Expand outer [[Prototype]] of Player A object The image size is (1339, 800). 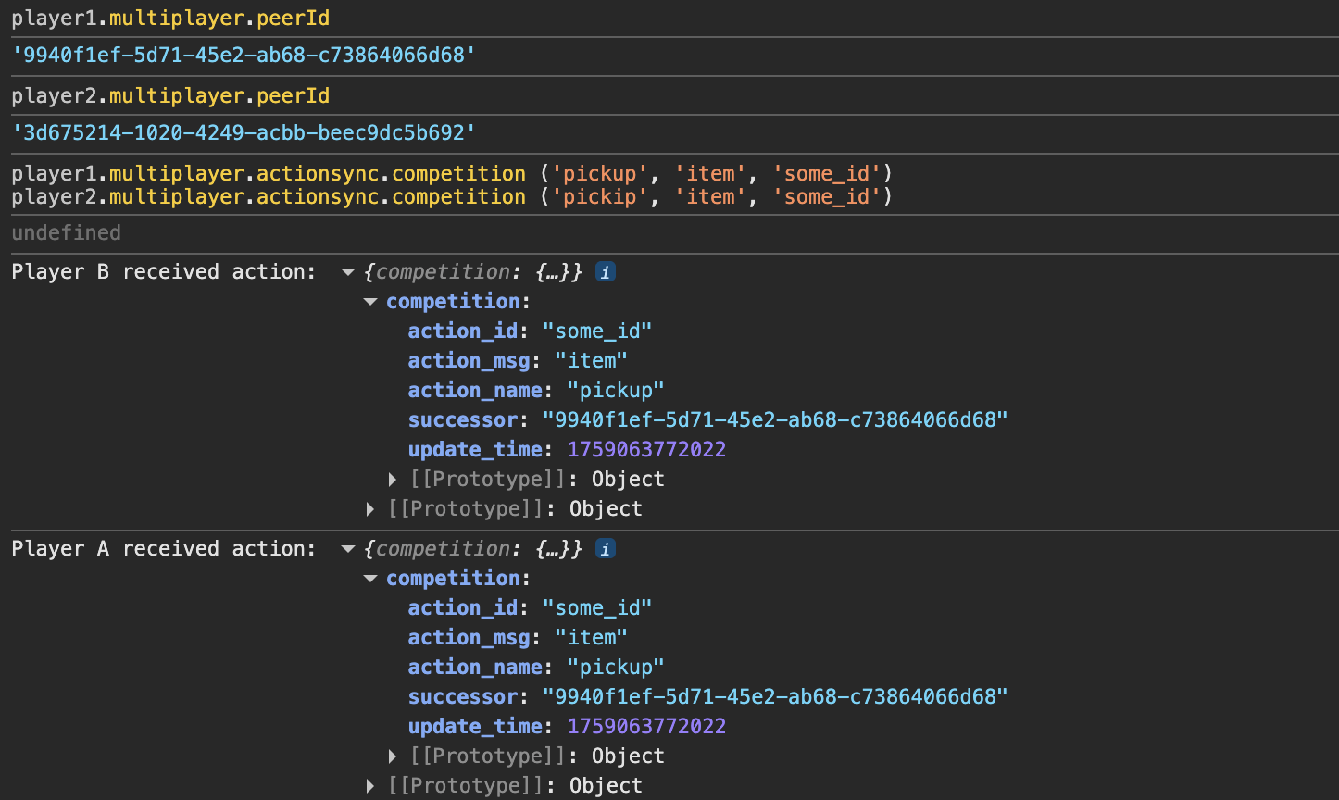(x=371, y=786)
